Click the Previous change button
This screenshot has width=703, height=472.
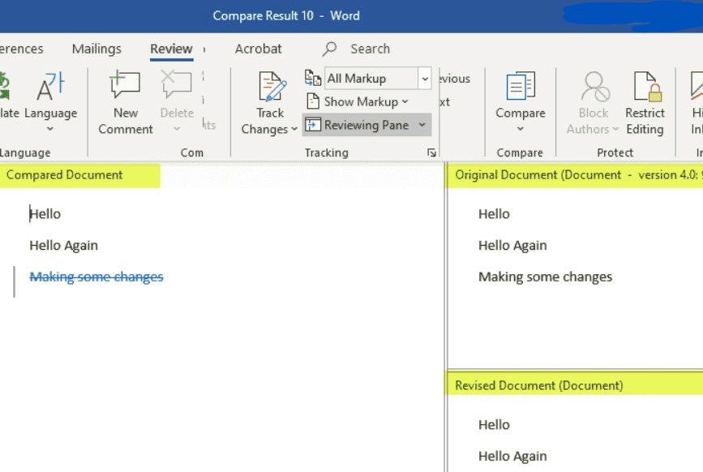click(x=455, y=79)
